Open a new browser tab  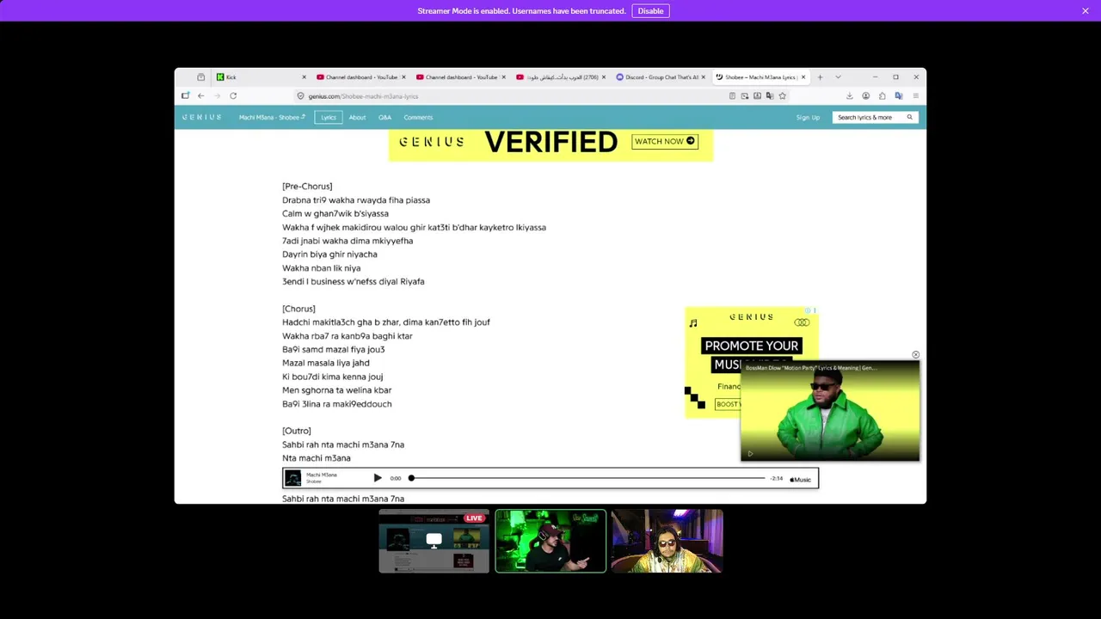click(820, 77)
